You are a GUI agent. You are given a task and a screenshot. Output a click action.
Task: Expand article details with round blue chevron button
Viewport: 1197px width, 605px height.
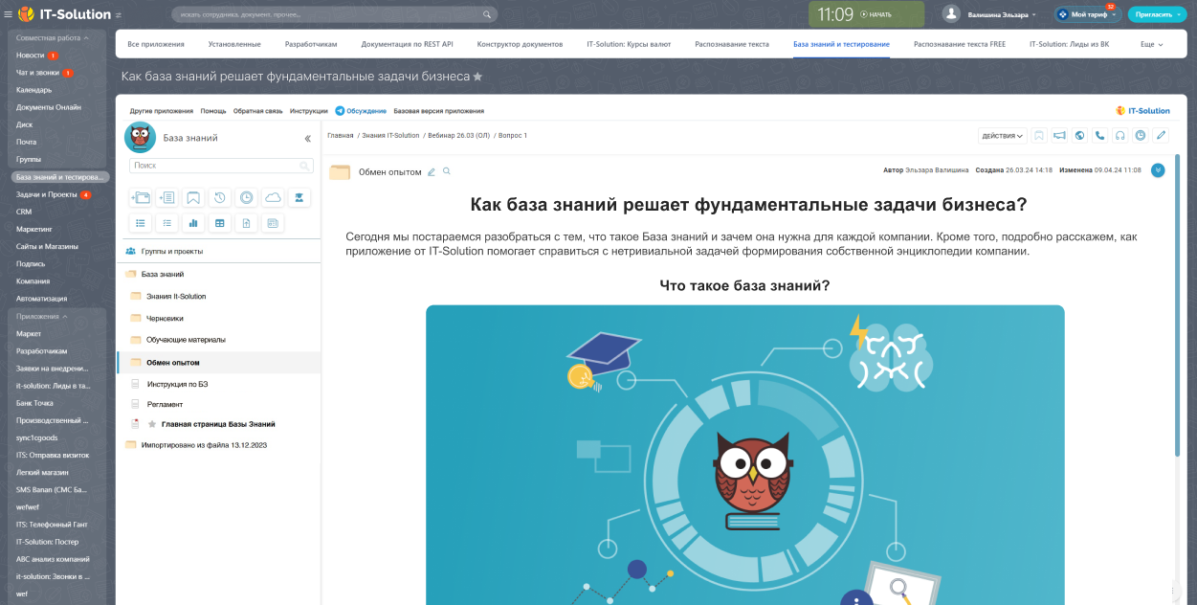pyautogui.click(x=1158, y=170)
